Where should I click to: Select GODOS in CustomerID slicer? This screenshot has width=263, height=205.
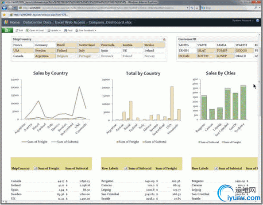(244, 50)
